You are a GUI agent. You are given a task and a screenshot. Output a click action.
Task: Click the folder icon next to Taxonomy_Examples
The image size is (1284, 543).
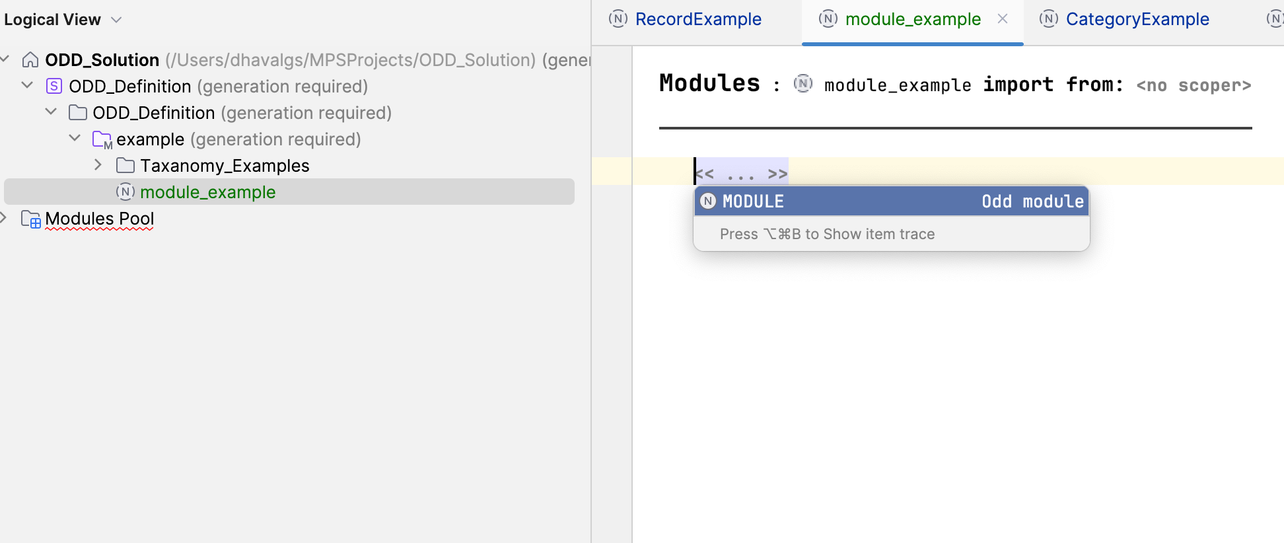(x=124, y=165)
